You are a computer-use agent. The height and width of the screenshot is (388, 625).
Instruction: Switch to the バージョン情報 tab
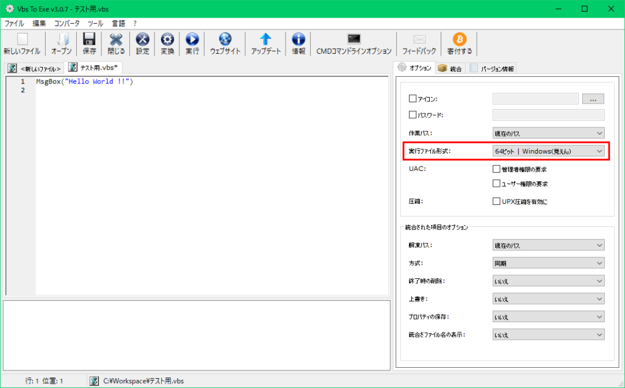coord(492,68)
